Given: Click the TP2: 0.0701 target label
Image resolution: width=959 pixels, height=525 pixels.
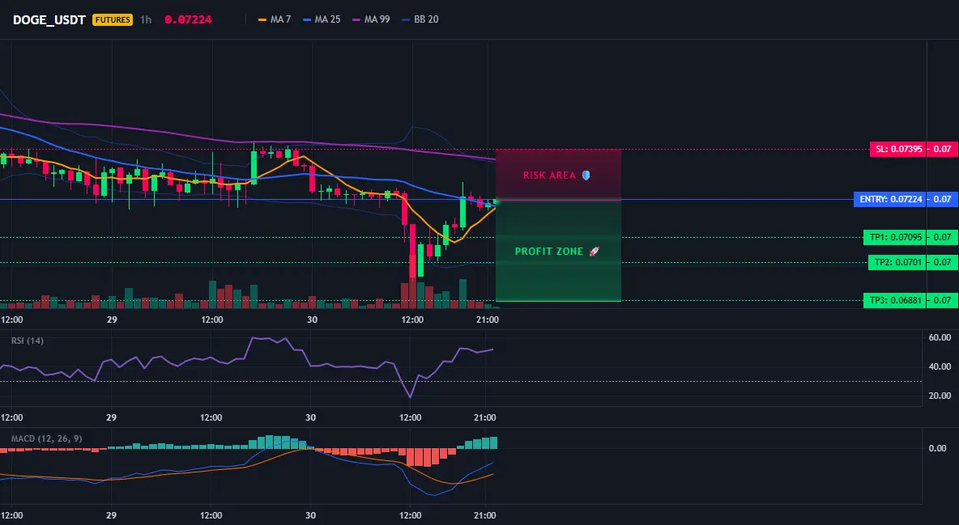Looking at the screenshot, I should tap(897, 262).
